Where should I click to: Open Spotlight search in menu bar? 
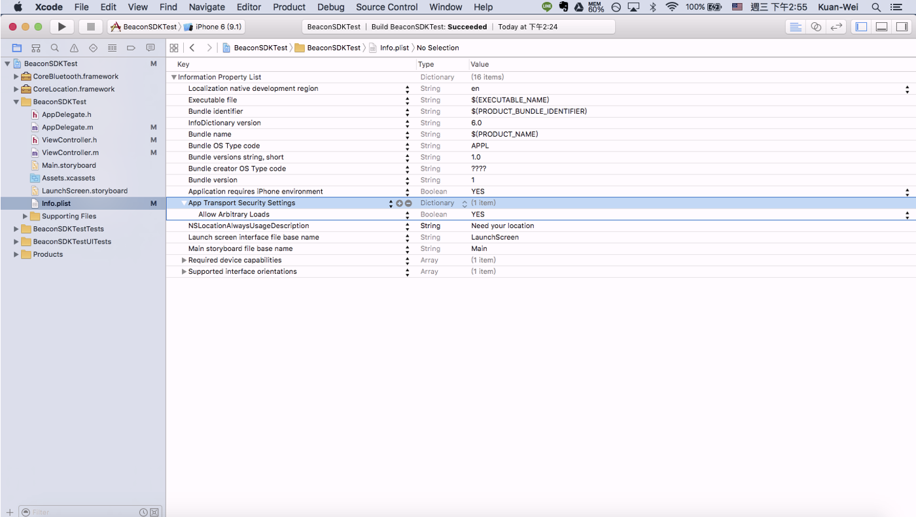coord(876,7)
